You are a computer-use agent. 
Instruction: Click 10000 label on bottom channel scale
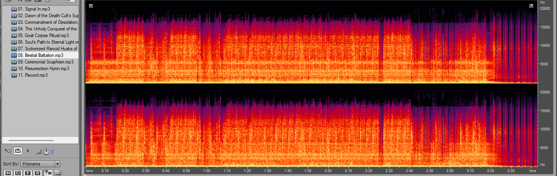coord(546,129)
